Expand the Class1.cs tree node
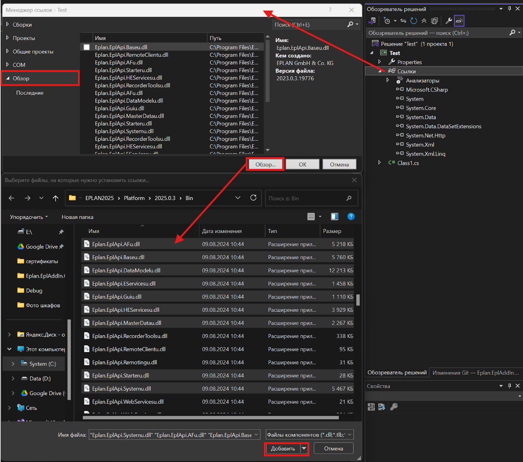The width and height of the screenshot is (523, 462). click(379, 163)
